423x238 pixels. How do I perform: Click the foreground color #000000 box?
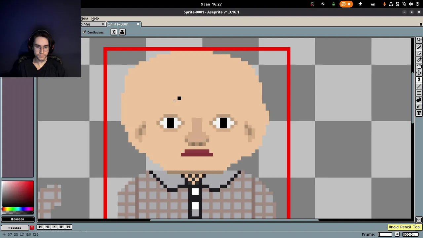click(18, 219)
